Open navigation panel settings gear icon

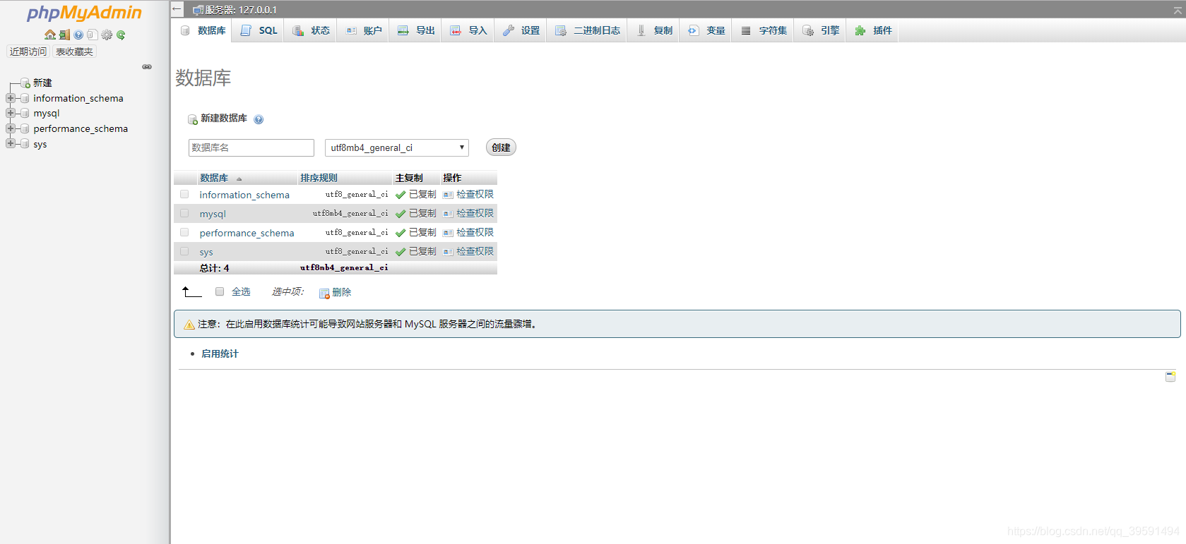pos(107,35)
